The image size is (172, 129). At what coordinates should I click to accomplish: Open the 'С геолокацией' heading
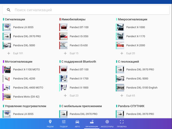coord(128,61)
